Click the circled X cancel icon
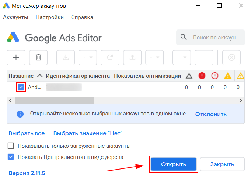This screenshot has width=251, height=181. (231, 57)
